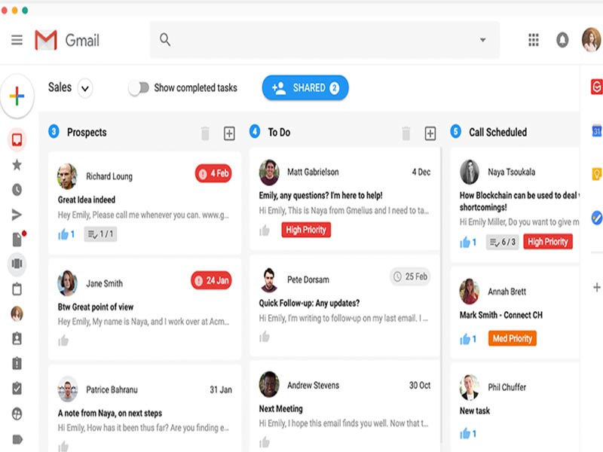
Task: Click the Compose plus button
Action: (x=17, y=96)
